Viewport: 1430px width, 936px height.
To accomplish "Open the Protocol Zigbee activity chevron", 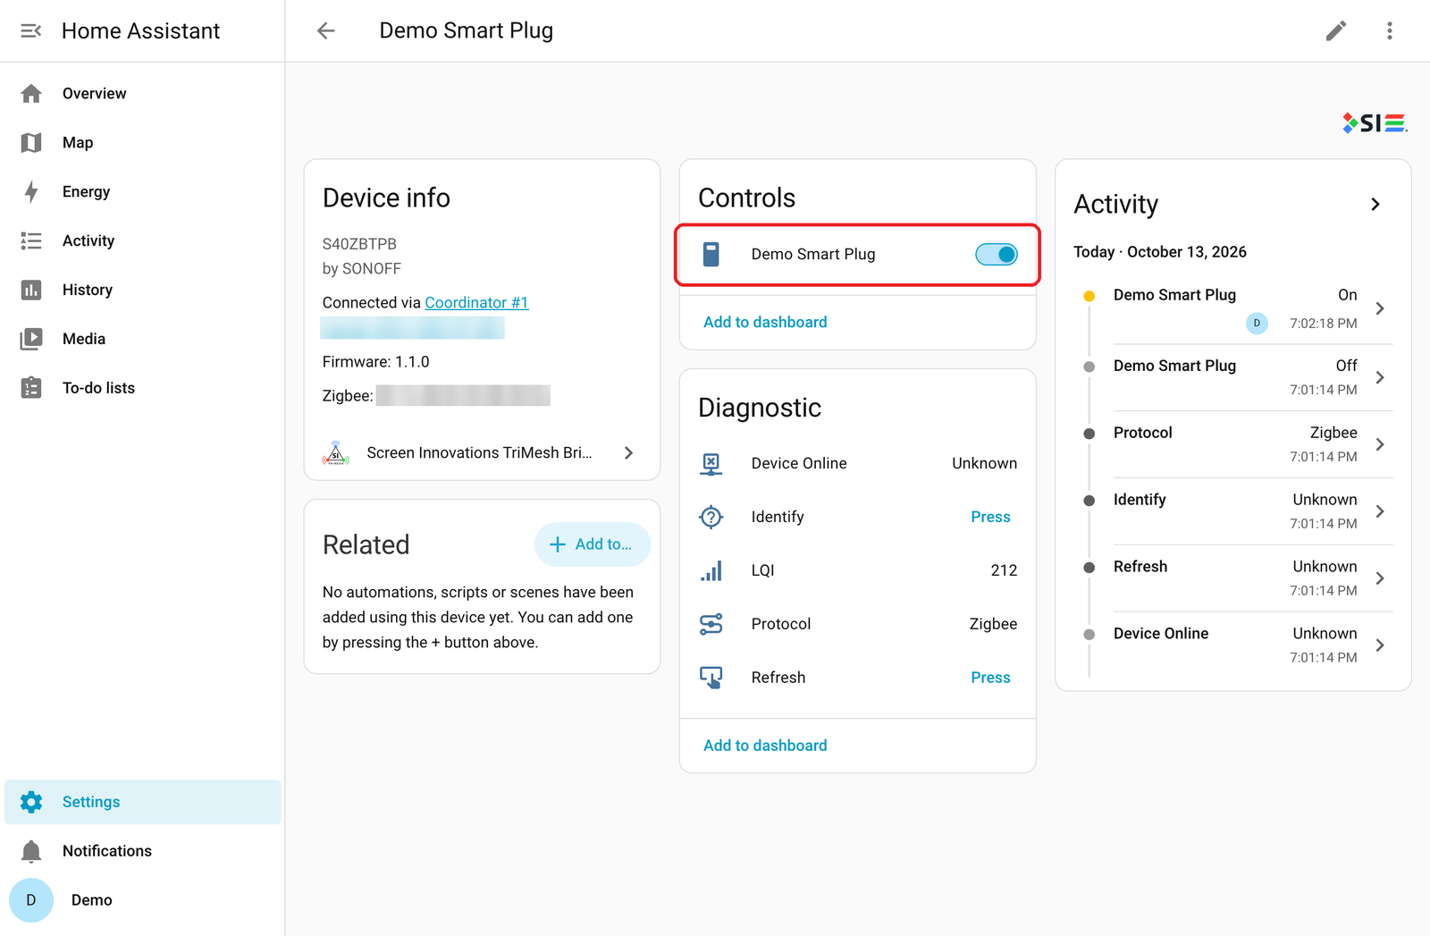I will click(1380, 445).
